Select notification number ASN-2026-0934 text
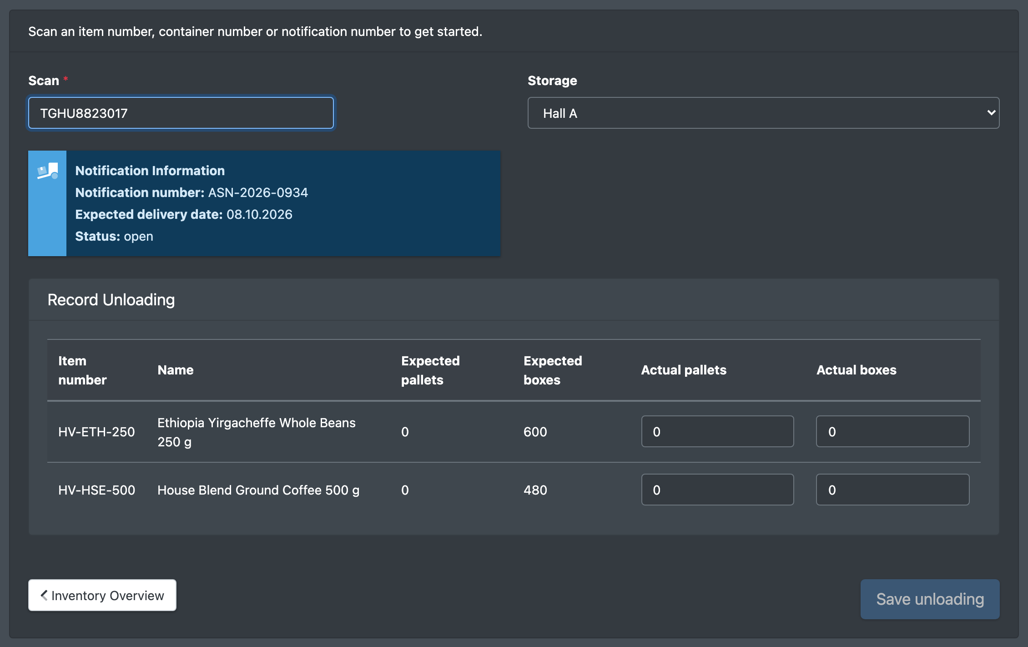Image resolution: width=1028 pixels, height=647 pixels. [x=258, y=192]
